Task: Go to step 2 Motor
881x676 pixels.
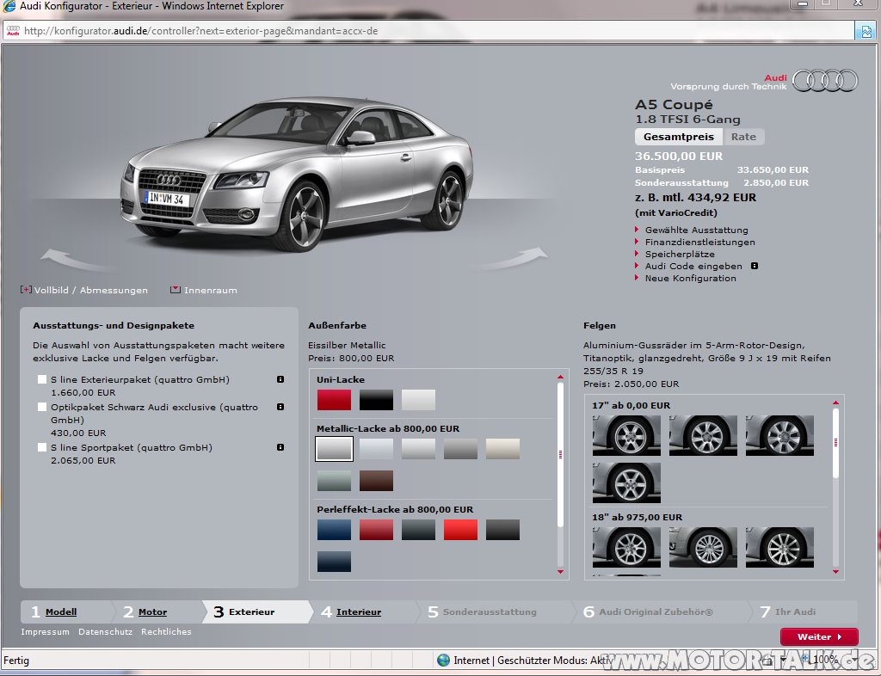Action: click(x=153, y=612)
